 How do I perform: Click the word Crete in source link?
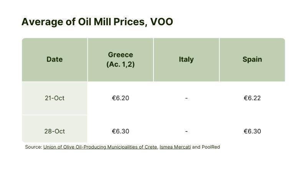pyautogui.click(x=150, y=147)
